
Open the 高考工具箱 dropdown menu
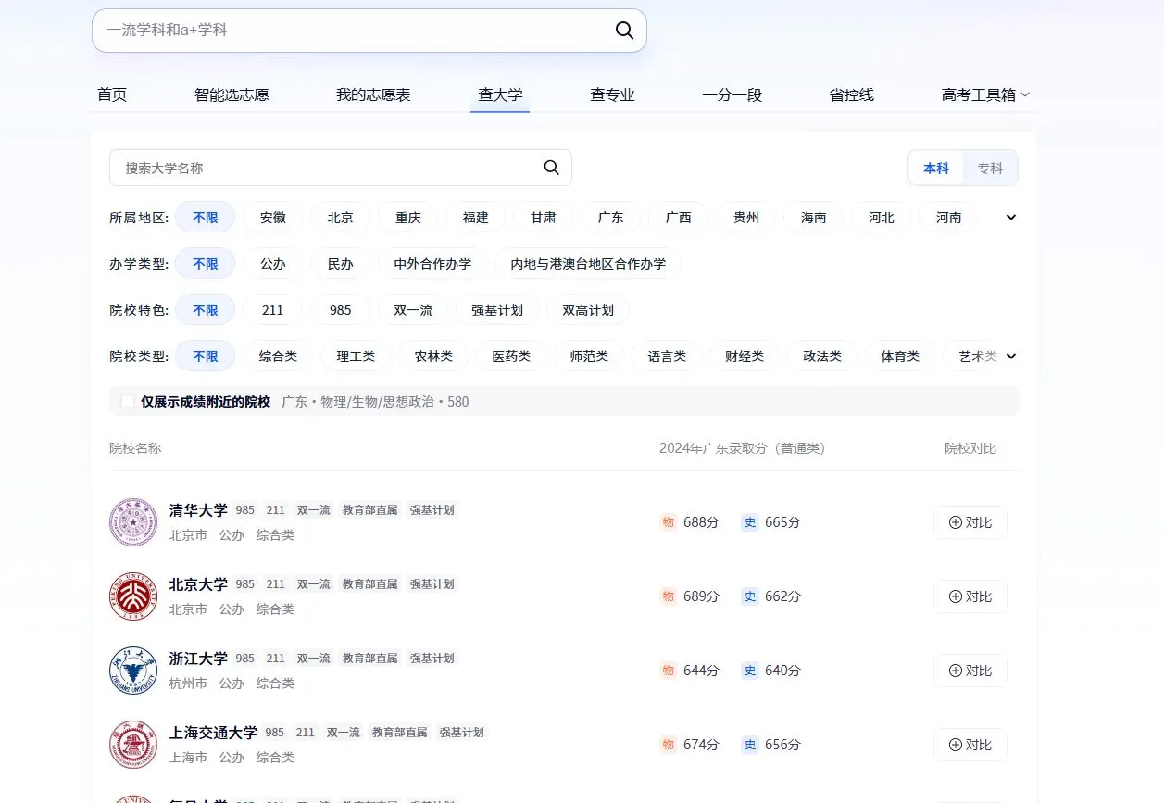click(x=985, y=94)
